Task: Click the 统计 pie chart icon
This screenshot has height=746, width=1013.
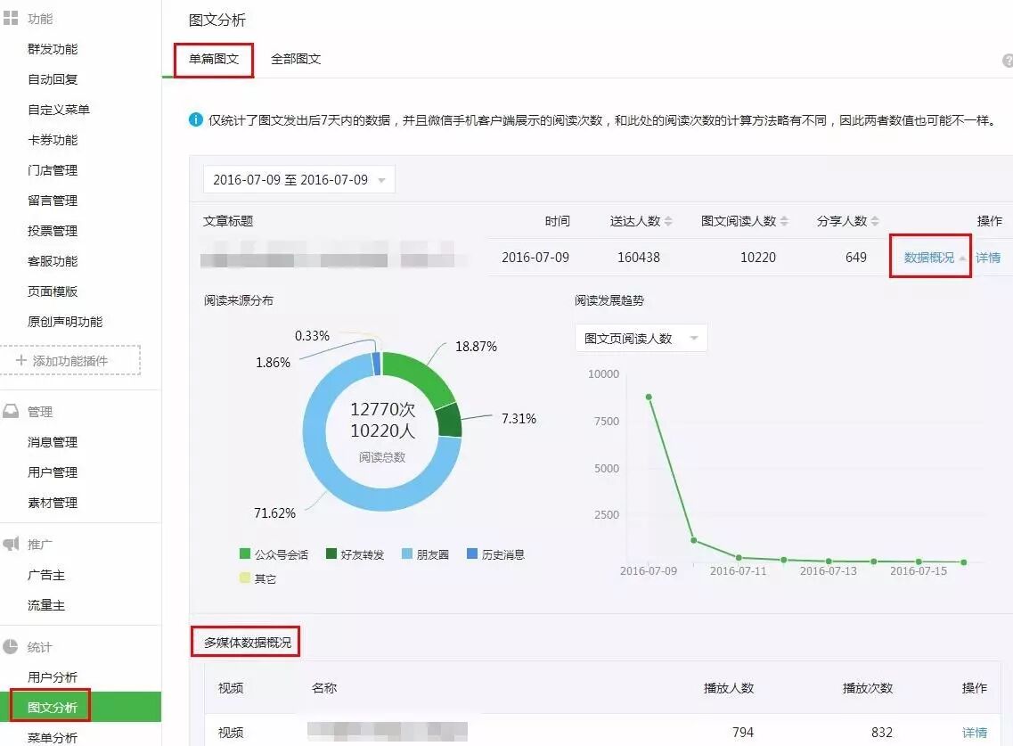Action: click(x=11, y=647)
